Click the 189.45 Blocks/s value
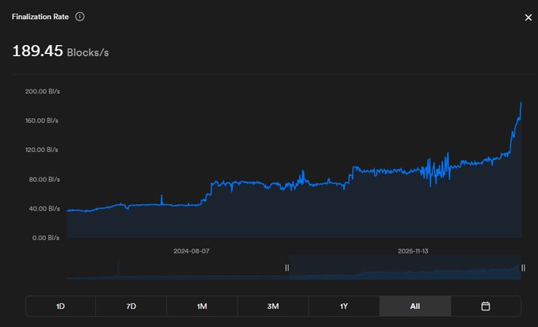 click(x=60, y=51)
